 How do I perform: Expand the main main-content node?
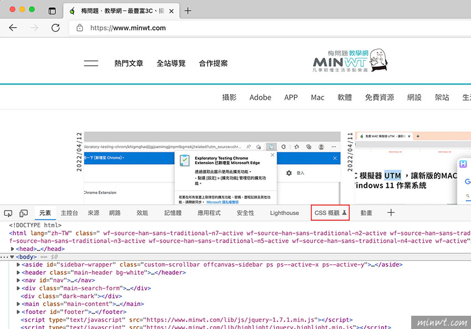point(18,304)
